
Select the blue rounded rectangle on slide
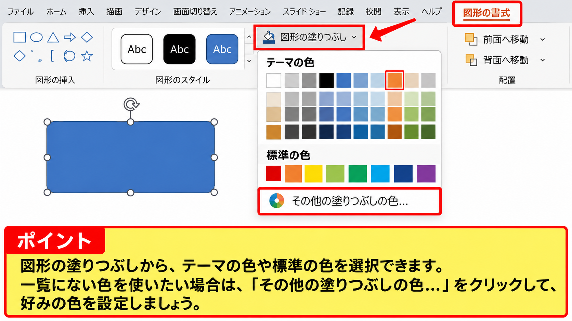131,157
